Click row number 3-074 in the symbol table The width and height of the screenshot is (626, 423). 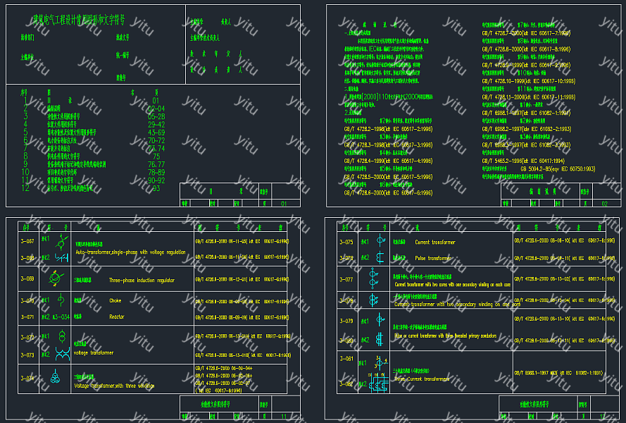(x=27, y=379)
